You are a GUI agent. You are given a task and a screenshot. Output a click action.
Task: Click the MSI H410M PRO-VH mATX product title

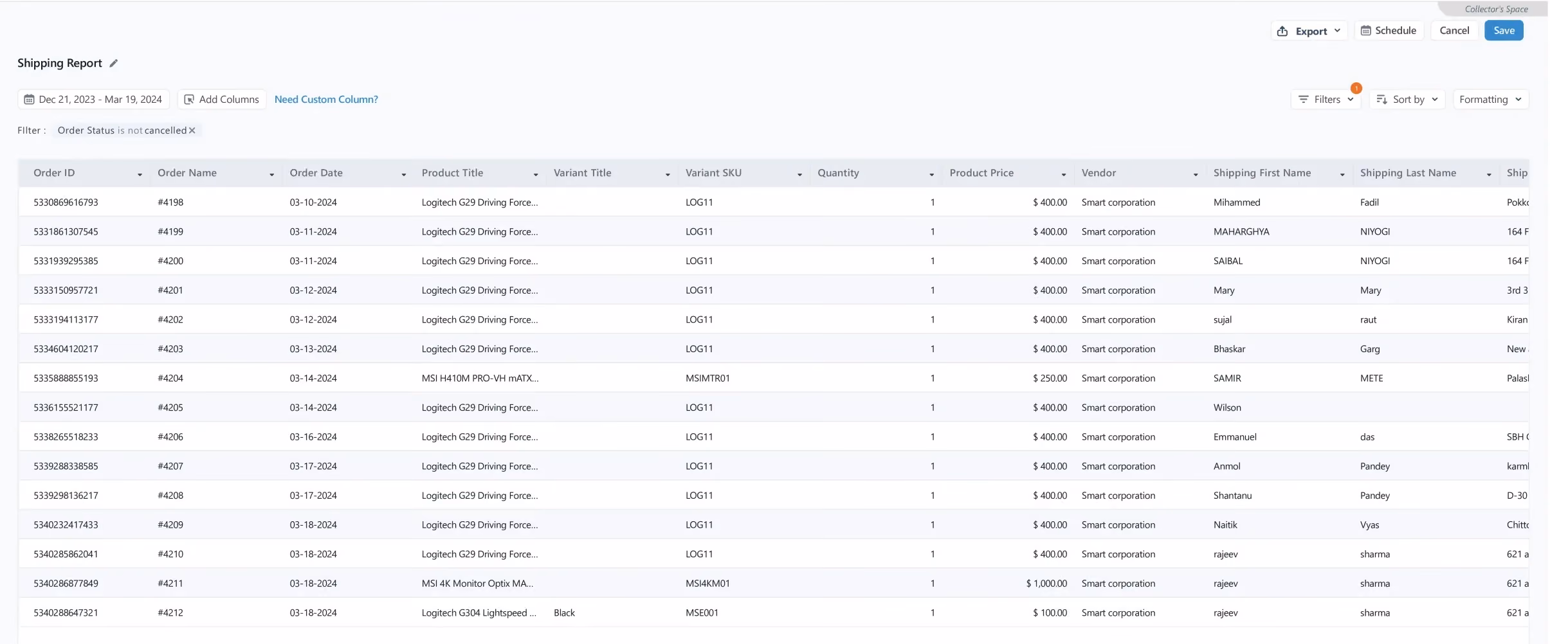click(x=480, y=379)
